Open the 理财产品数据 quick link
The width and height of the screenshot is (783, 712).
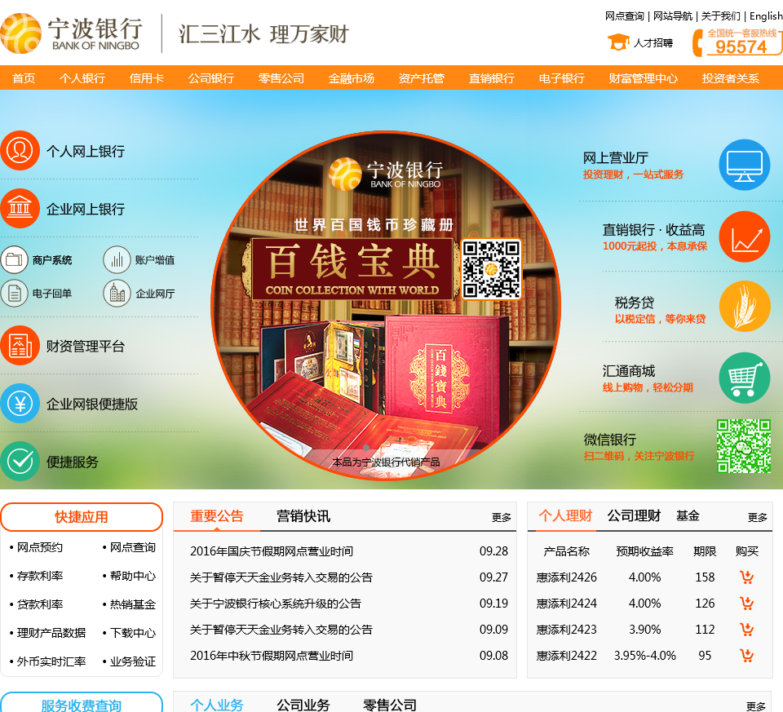(51, 633)
